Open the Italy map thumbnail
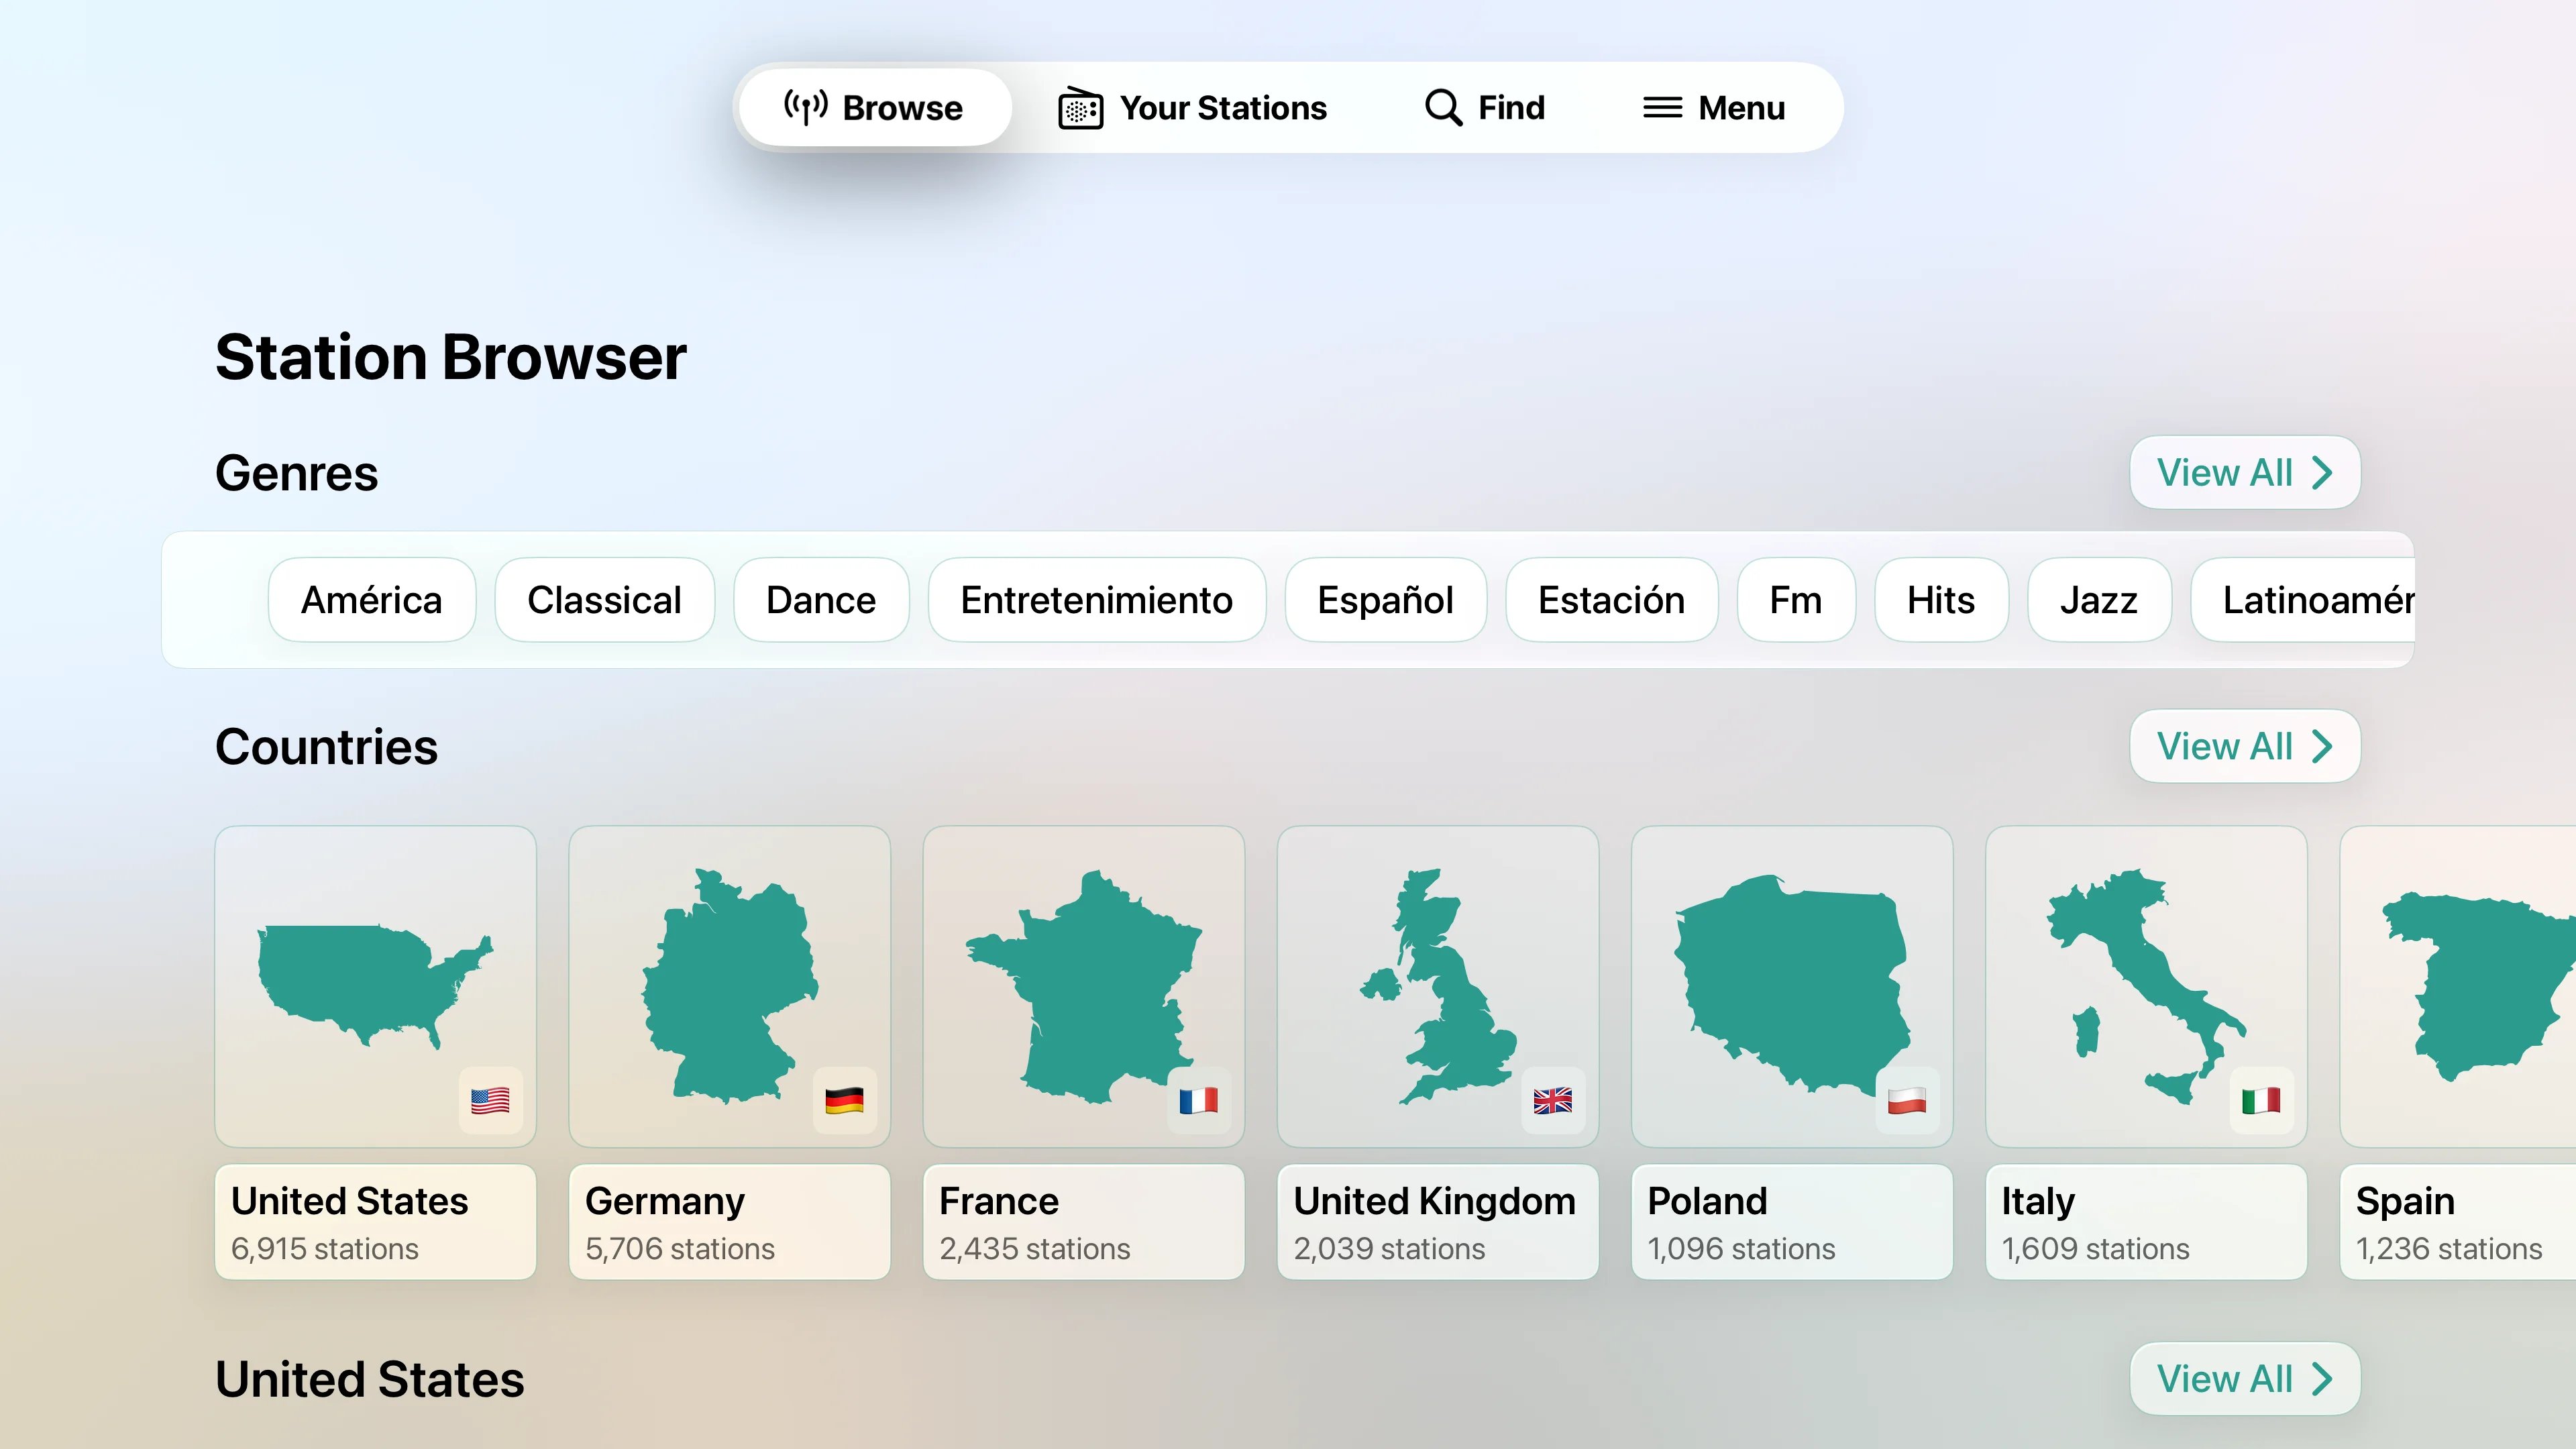Screen dimensions: 2576x1449 (2146, 985)
